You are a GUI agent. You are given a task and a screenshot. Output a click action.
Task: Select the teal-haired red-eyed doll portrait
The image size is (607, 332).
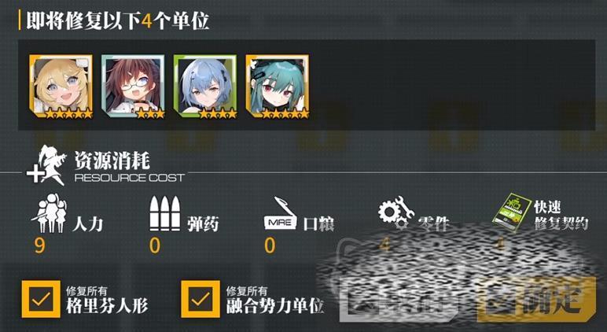click(x=278, y=87)
